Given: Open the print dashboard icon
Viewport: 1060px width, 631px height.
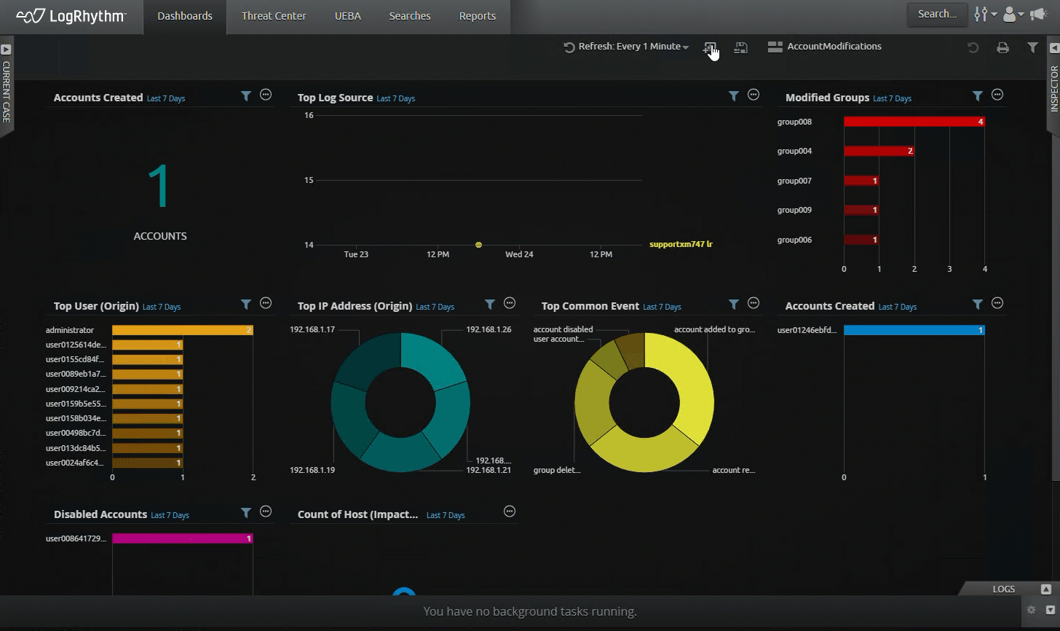Looking at the screenshot, I should tap(1003, 47).
